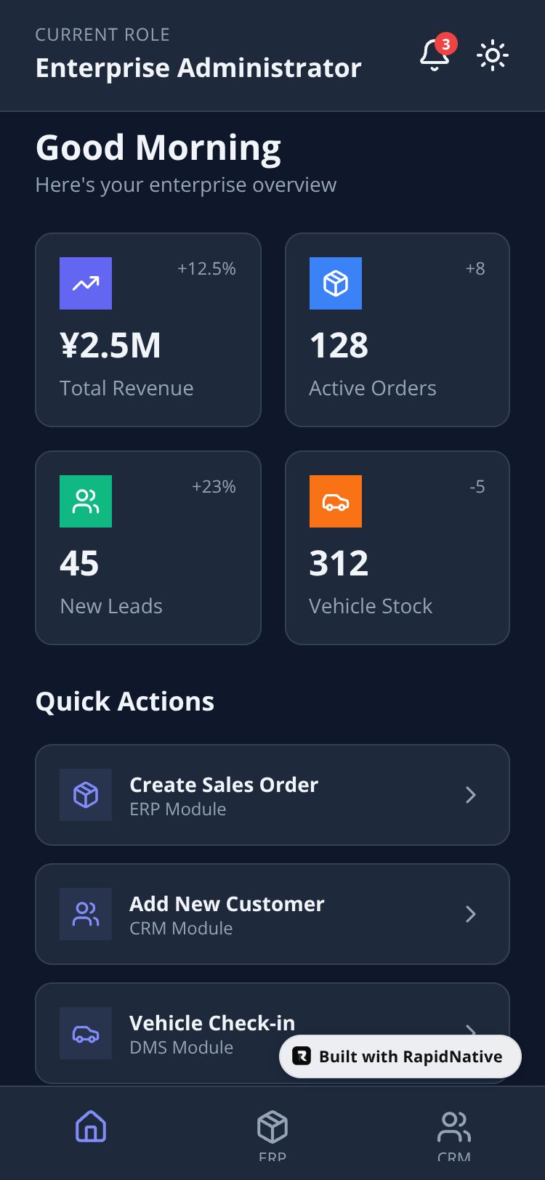Image resolution: width=545 pixels, height=1180 pixels.
Task: Open notifications bell with 3 badge
Action: click(x=435, y=54)
